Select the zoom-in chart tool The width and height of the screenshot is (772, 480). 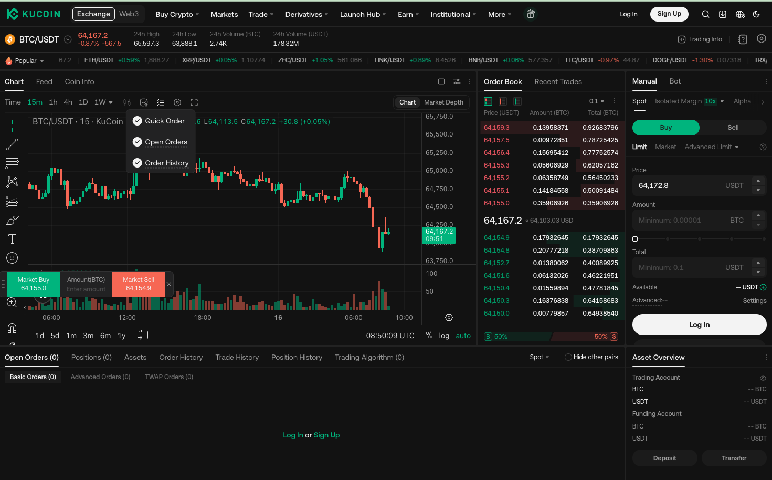point(12,302)
